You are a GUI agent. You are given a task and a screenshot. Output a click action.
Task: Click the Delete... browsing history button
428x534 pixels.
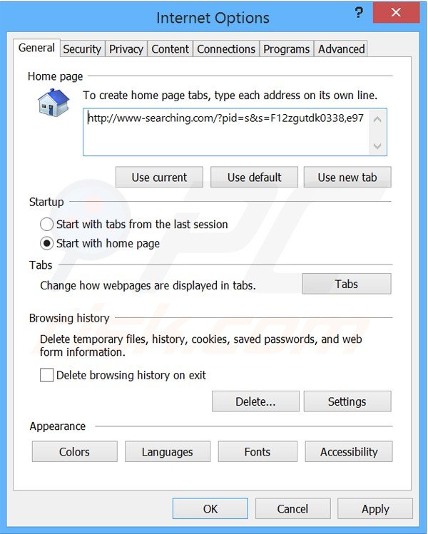click(255, 401)
